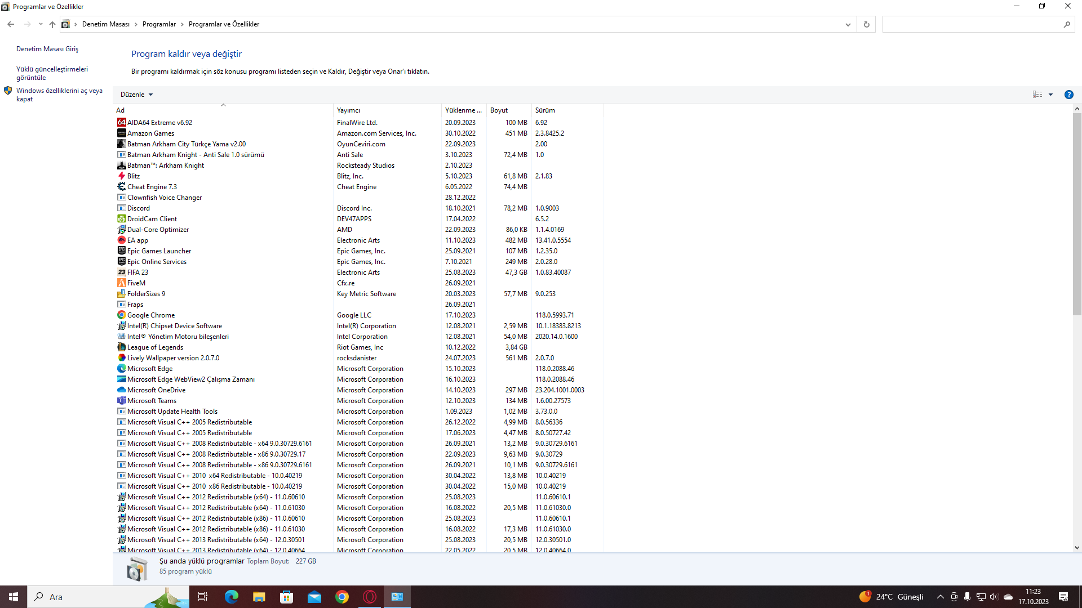Image resolution: width=1082 pixels, height=608 pixels.
Task: Click the shield icon beside Windows özelliklerini link
Action: click(x=8, y=90)
